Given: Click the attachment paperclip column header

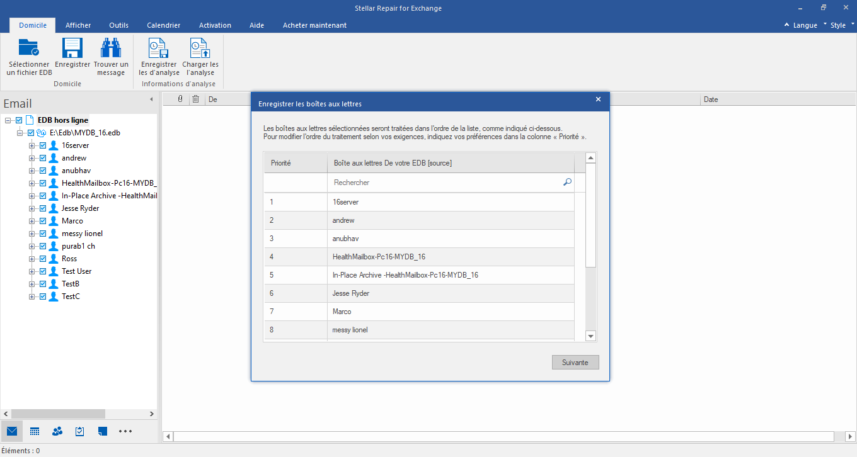Looking at the screenshot, I should (x=180, y=99).
